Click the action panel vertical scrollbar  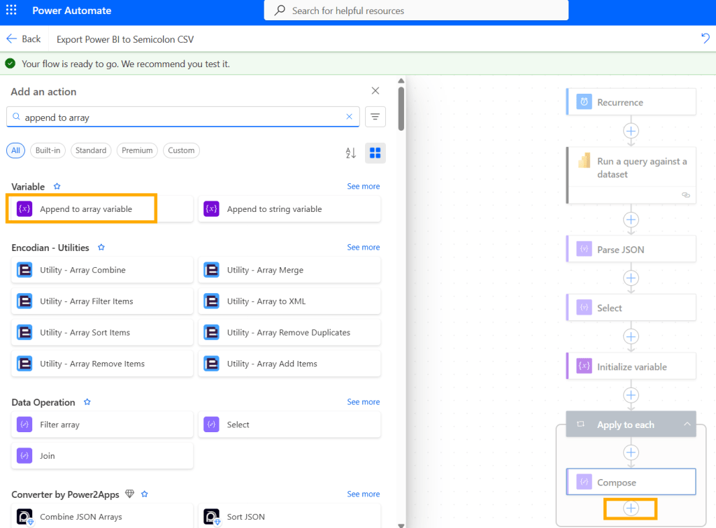pos(401,108)
